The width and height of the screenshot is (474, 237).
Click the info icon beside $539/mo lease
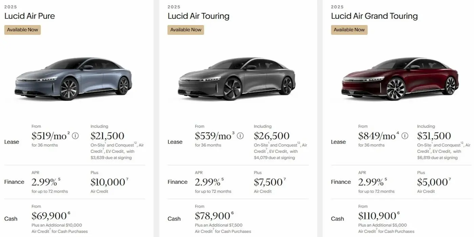(240, 136)
